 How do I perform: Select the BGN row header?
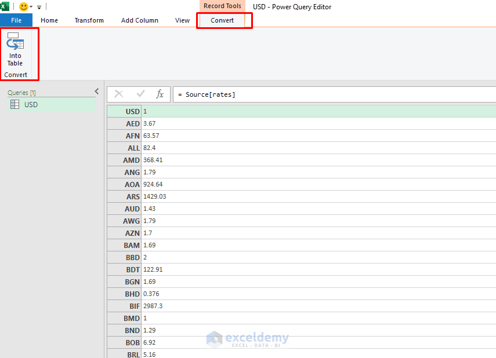pos(124,282)
